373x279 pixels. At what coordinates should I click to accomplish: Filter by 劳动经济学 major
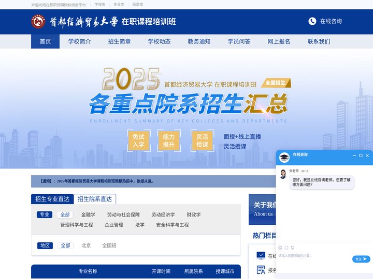pos(163,215)
